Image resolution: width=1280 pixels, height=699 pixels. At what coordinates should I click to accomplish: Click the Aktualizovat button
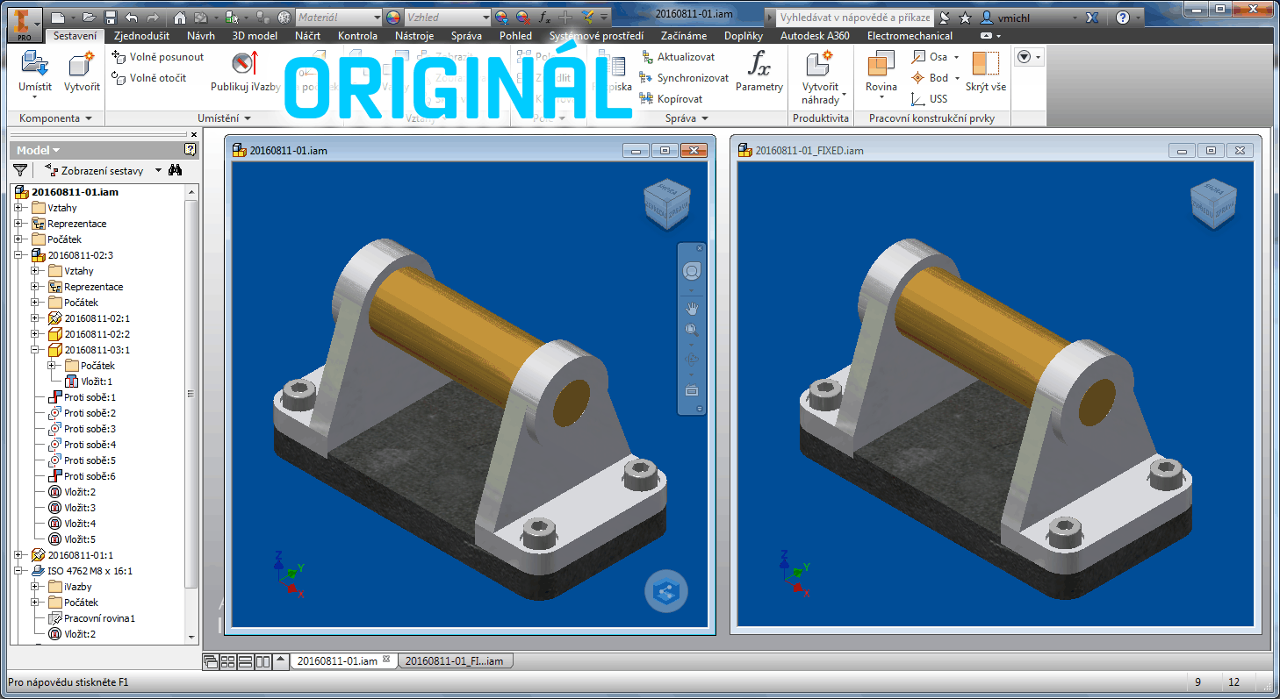tap(676, 57)
